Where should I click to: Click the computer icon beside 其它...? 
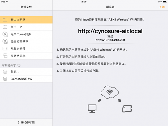tap(5, 72)
